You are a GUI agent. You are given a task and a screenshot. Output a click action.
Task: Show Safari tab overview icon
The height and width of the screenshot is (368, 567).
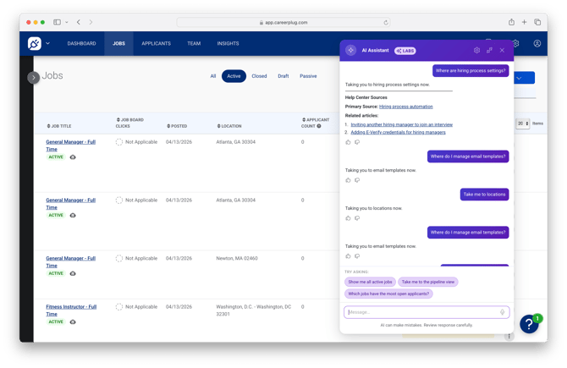[x=537, y=22]
